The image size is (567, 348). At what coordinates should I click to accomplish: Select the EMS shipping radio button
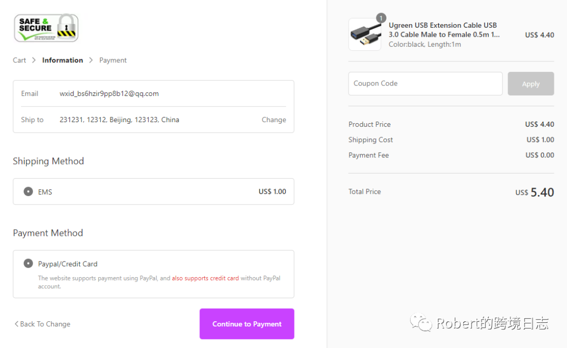[28, 191]
